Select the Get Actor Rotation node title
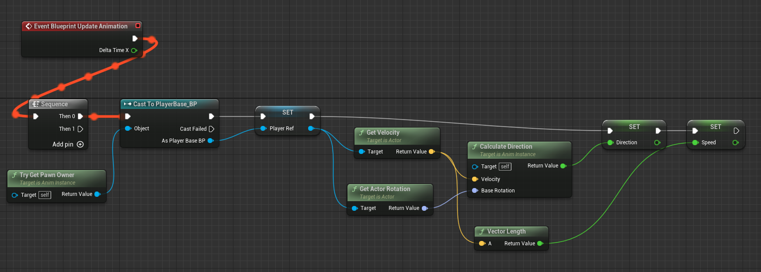This screenshot has width=761, height=272. 385,189
